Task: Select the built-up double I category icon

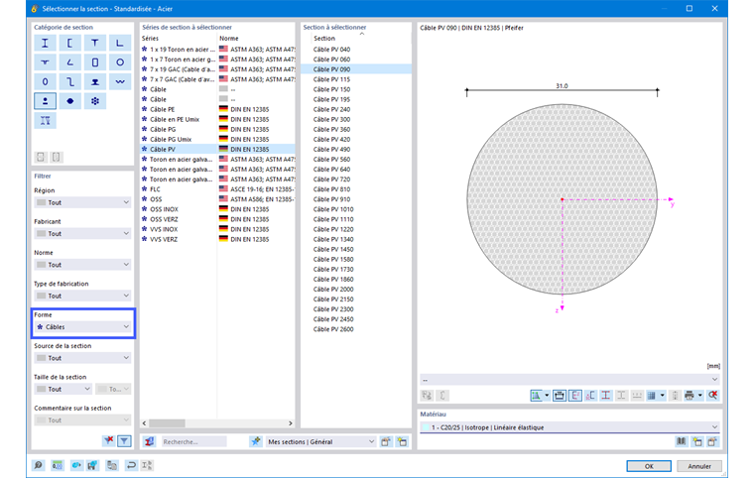Action: [x=46, y=121]
